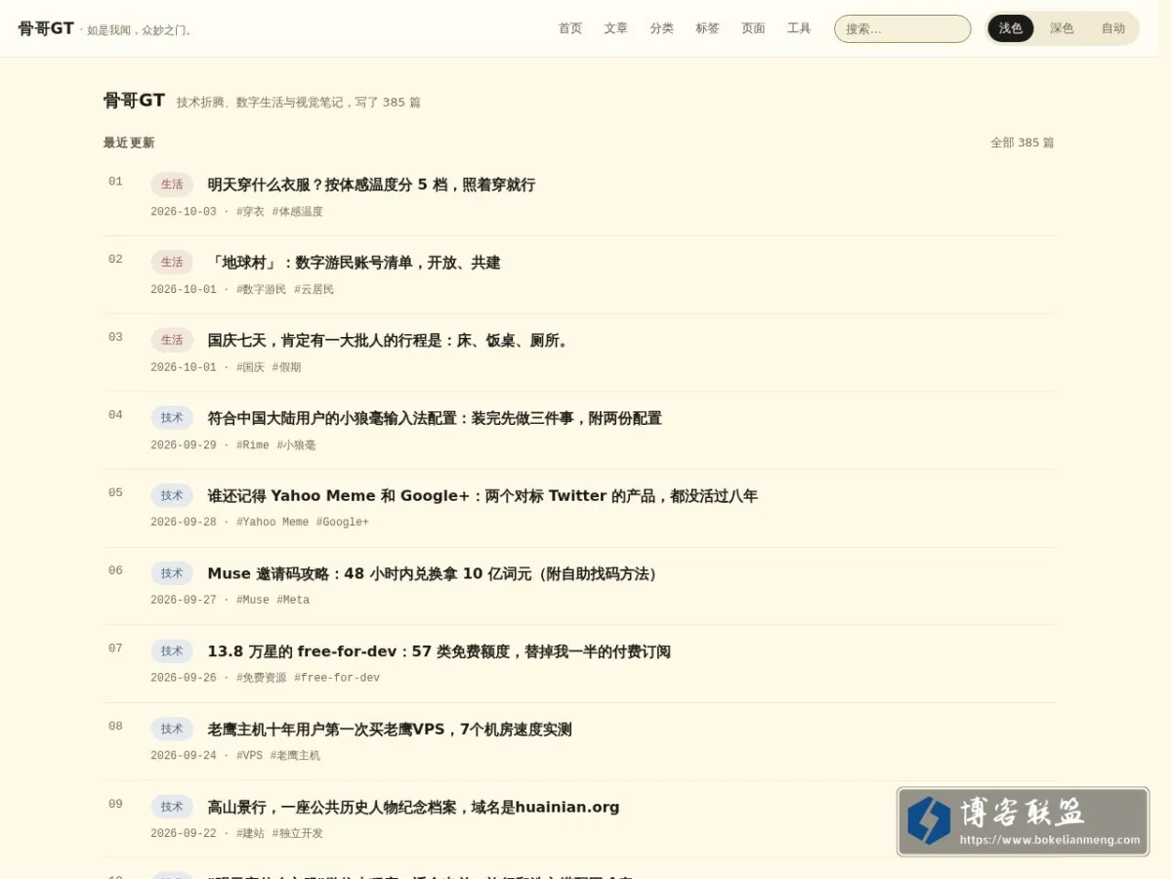Open the 首页 nav link

(x=570, y=28)
